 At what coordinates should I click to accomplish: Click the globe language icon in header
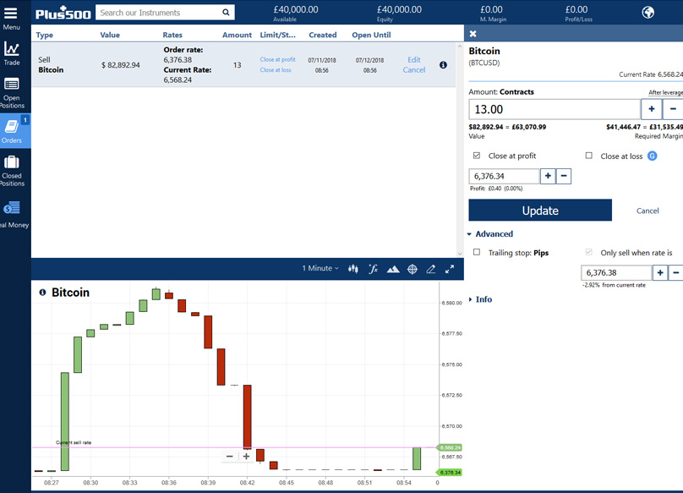click(647, 12)
